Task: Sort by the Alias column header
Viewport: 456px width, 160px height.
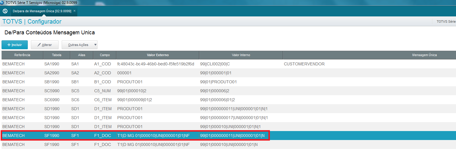Action: (82, 55)
